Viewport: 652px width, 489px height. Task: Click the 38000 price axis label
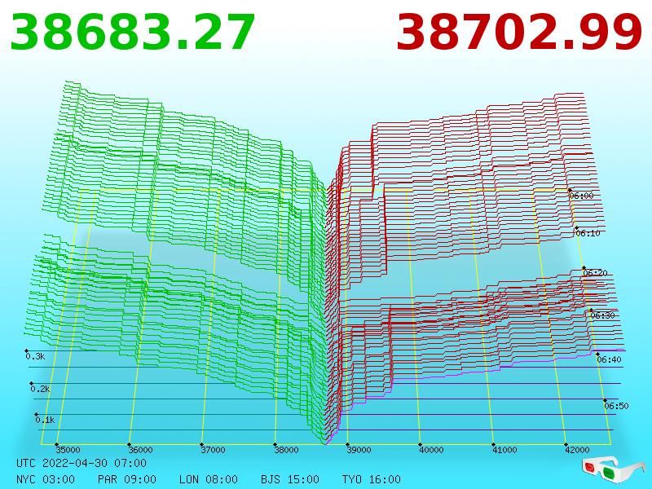click(x=286, y=450)
